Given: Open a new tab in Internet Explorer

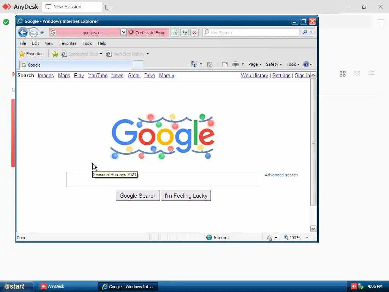Looking at the screenshot, I should [138, 65].
